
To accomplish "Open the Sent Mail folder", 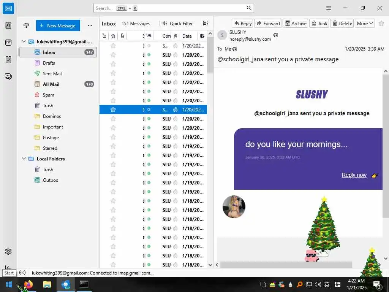I will pyautogui.click(x=58, y=74).
